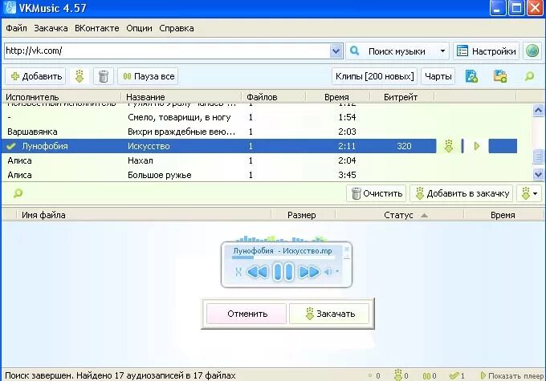
Task: Click the mini player track progress bar
Action: click(x=283, y=257)
